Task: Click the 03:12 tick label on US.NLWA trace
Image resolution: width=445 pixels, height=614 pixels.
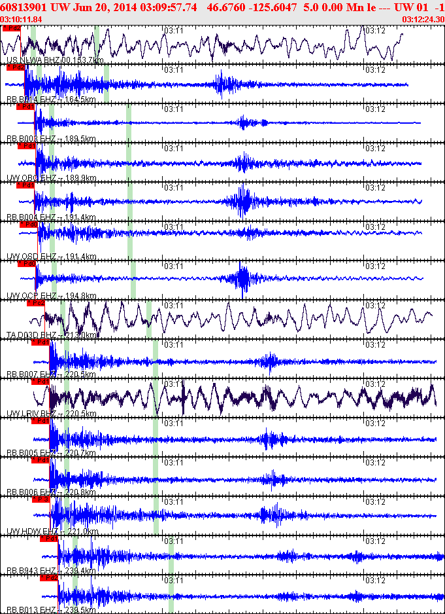Action: point(375,31)
